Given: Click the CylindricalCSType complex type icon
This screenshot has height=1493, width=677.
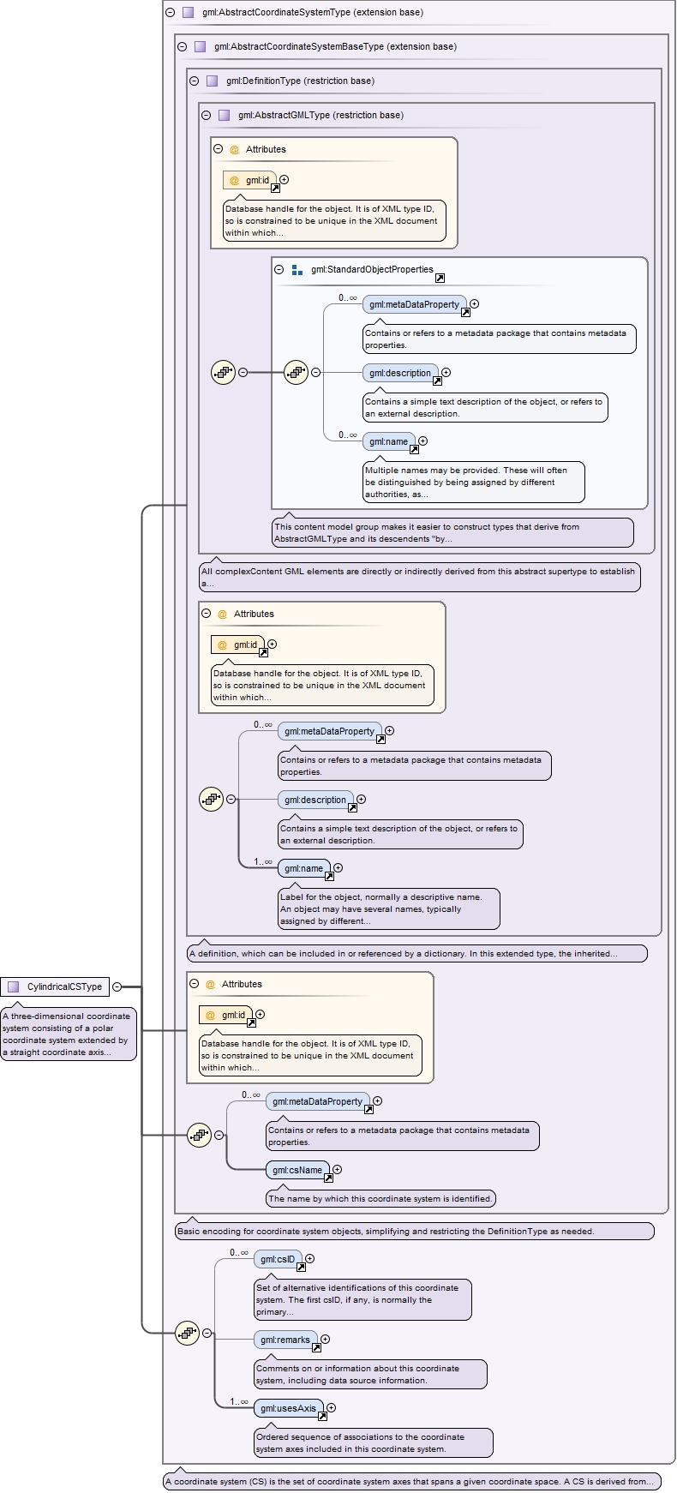Looking at the screenshot, I should [x=13, y=986].
